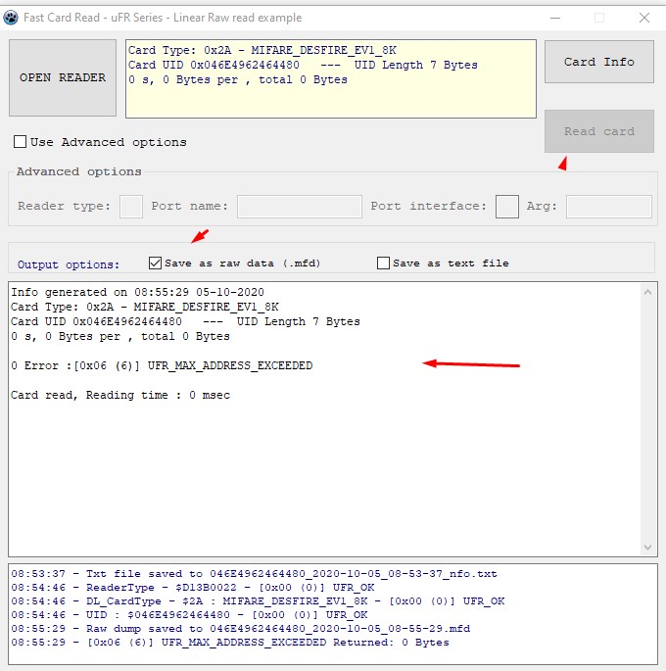Close the Fast Card Read window

pos(644,18)
